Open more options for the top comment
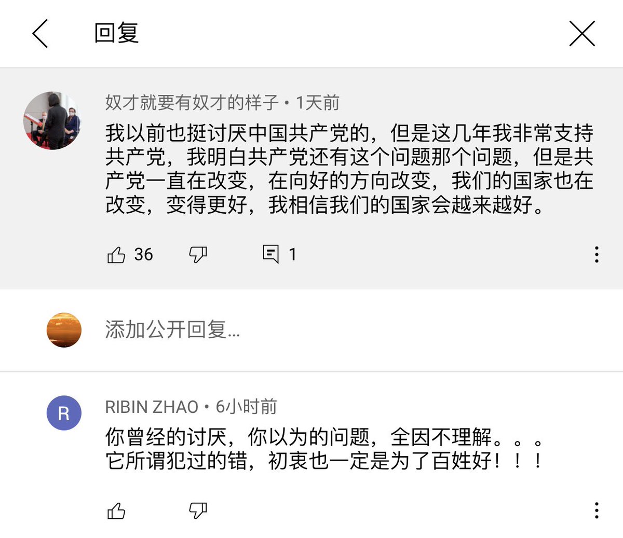Viewport: 623px width, 538px height. pos(597,255)
